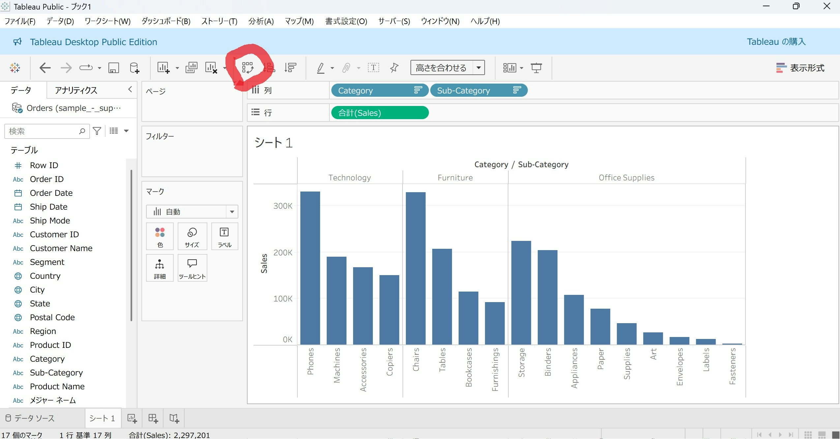The image size is (840, 439).
Task: Click the new data source icon
Action: [135, 68]
